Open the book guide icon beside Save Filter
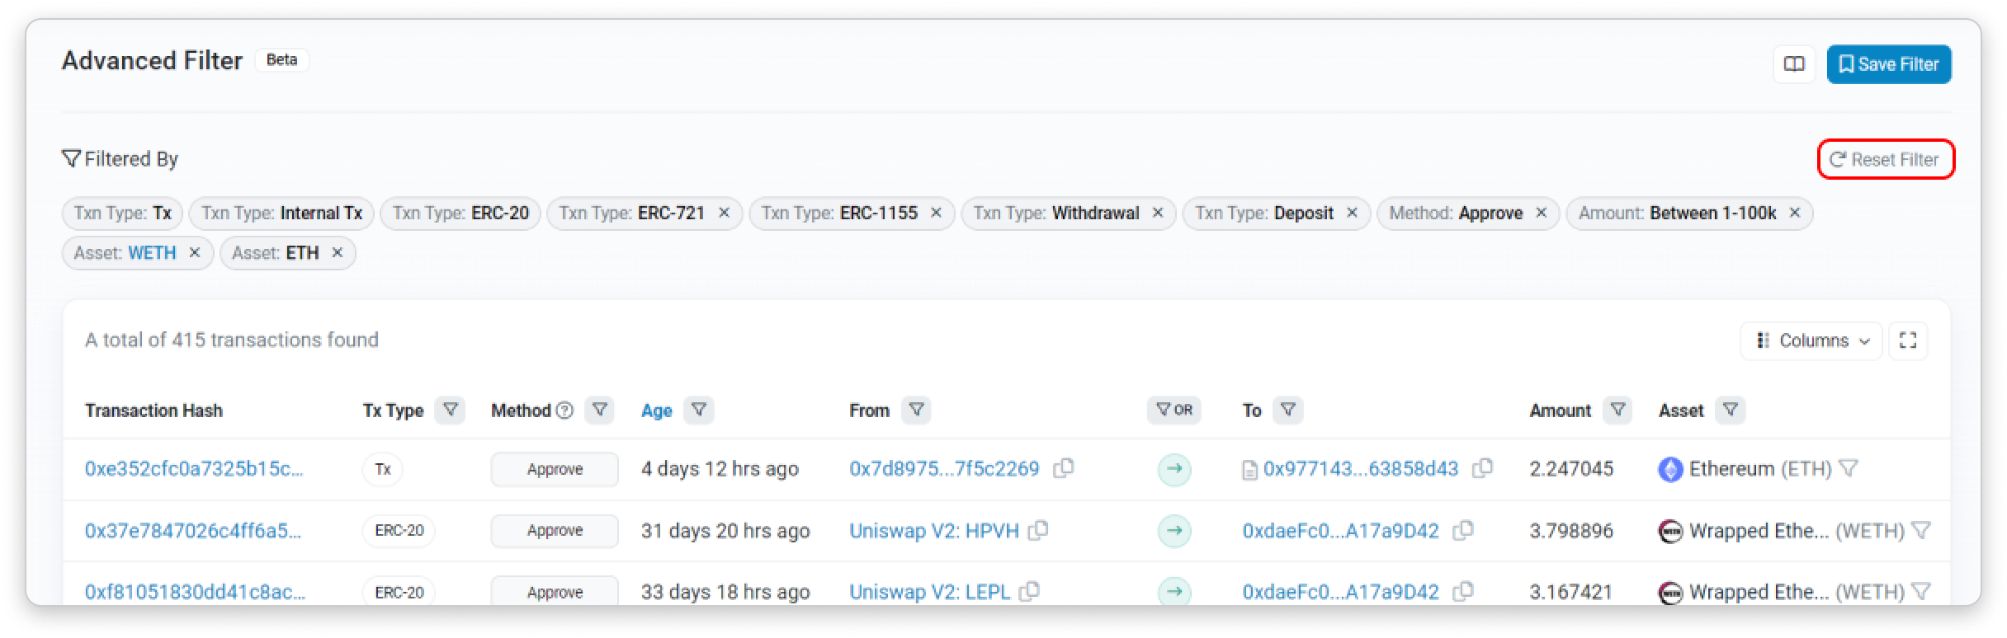The image size is (2007, 638). point(1793,64)
